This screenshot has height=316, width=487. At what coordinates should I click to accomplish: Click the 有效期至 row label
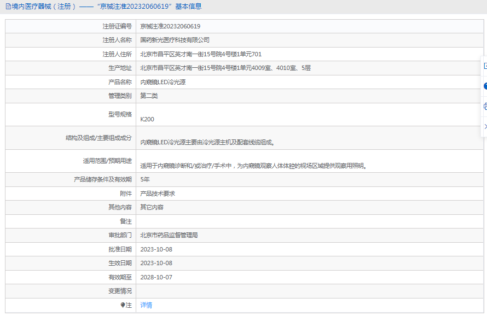point(120,277)
